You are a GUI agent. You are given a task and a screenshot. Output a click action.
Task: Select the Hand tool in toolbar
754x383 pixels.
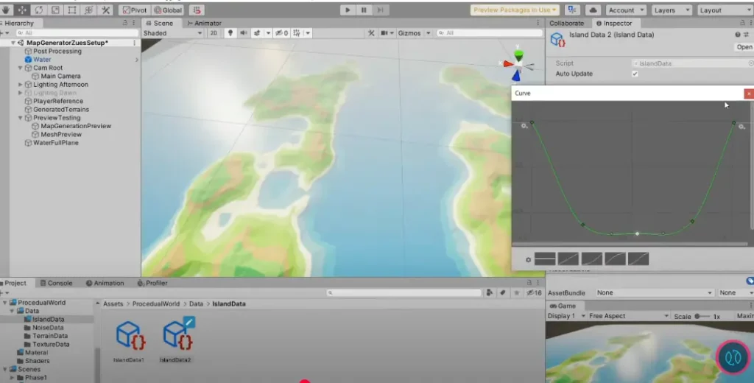7,10
